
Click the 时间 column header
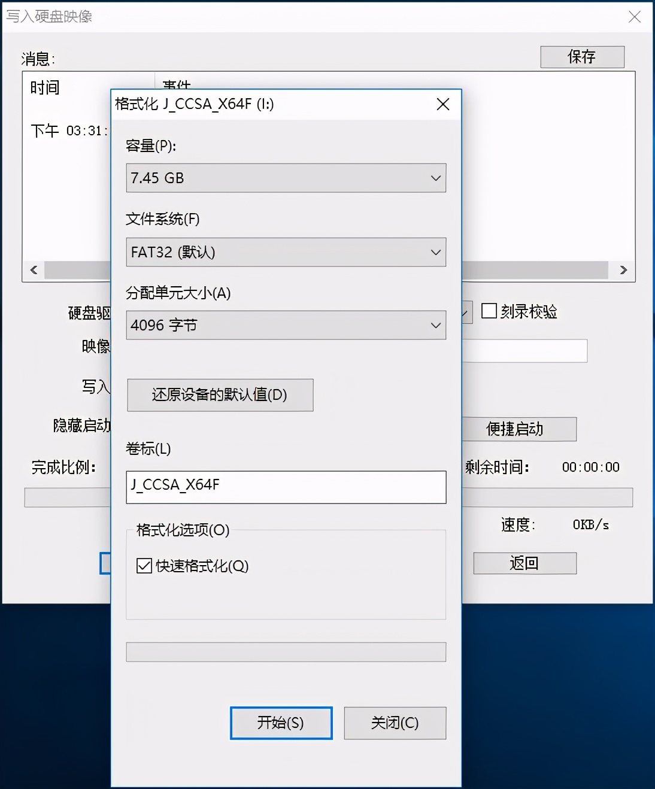(x=46, y=88)
